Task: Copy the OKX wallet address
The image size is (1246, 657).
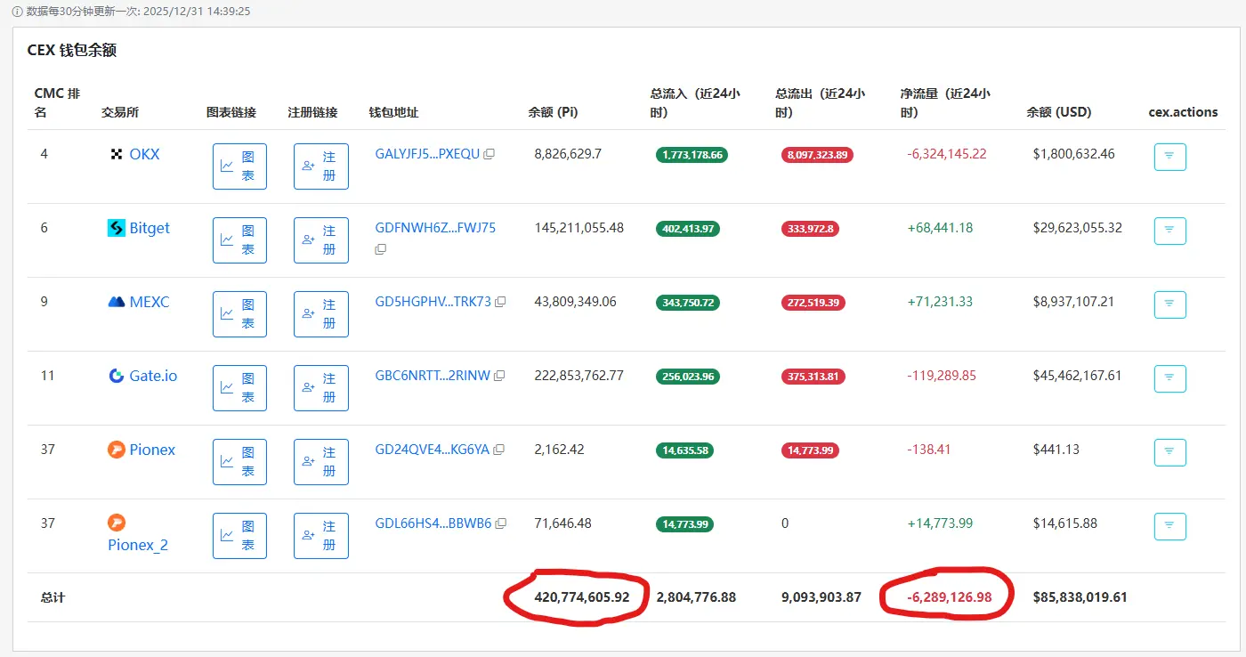Action: (x=489, y=154)
